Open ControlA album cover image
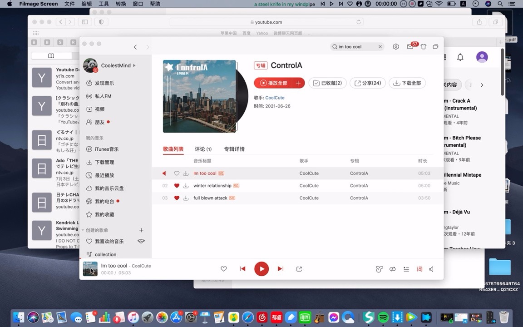Viewport: 523px width, 327px height. 199,96
